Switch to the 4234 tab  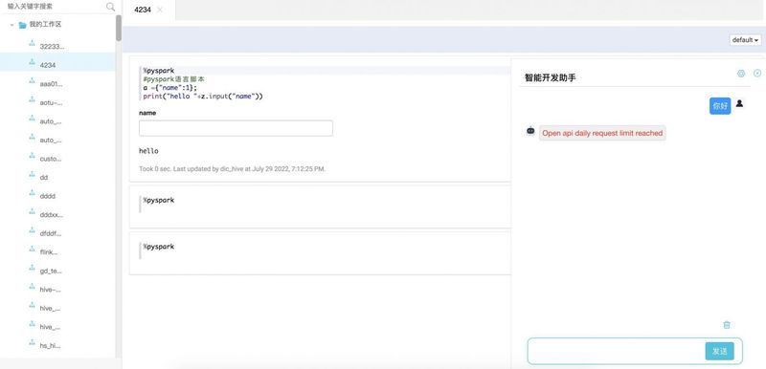(143, 10)
